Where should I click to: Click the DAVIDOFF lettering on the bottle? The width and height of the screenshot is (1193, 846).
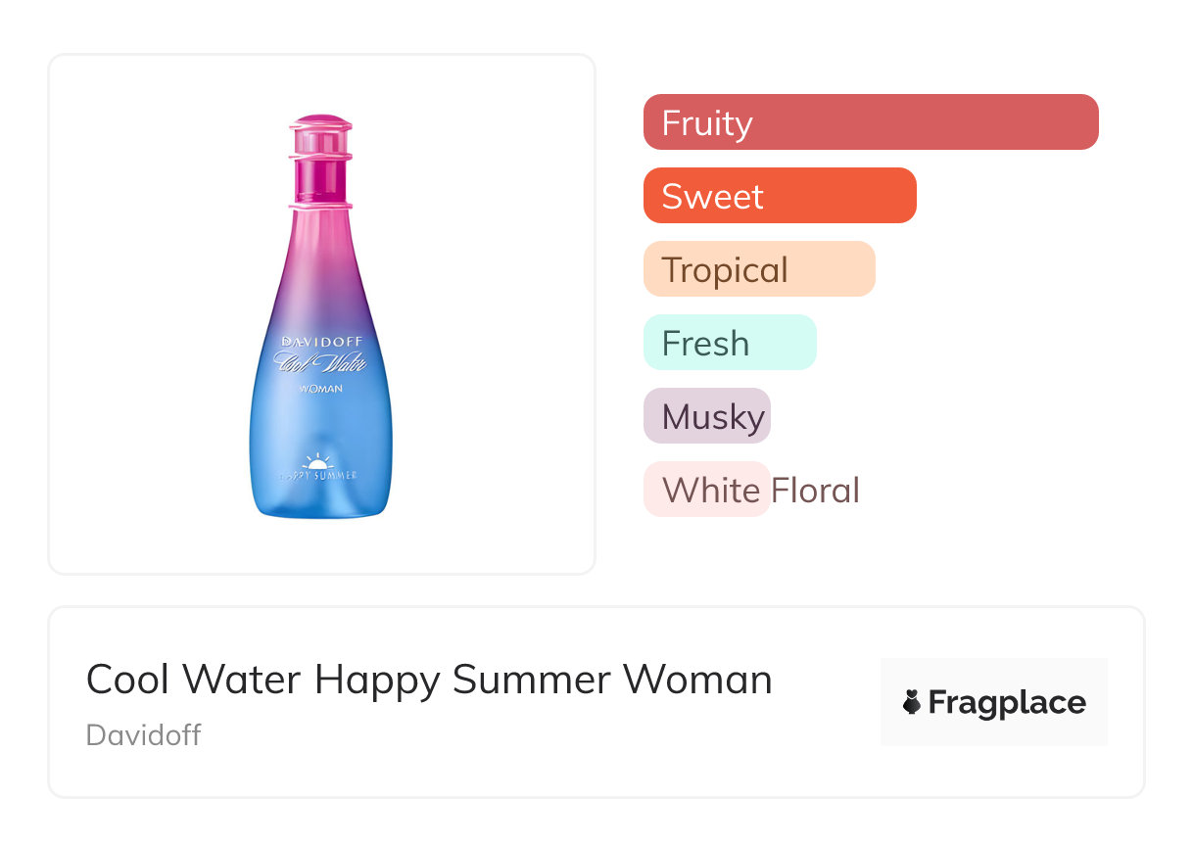click(320, 342)
